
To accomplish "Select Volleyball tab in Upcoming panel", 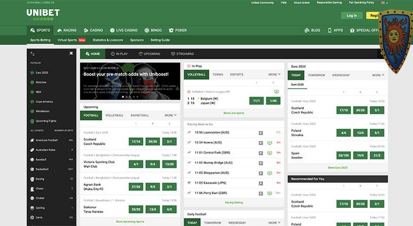I will (x=114, y=115).
